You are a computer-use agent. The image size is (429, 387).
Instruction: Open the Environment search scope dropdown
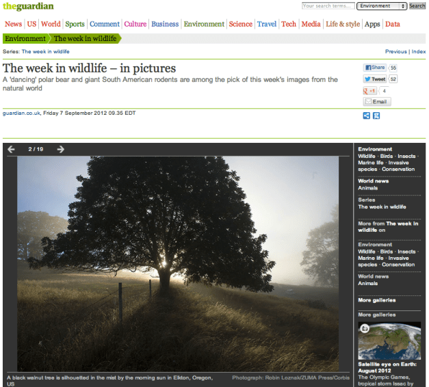tap(382, 6)
